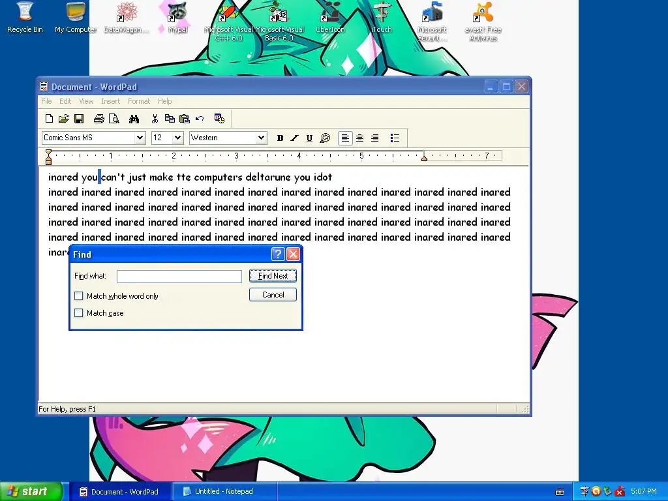The image size is (668, 501).
Task: Select Microsoft Visual C++ 6.0 shortcut
Action: point(228,22)
